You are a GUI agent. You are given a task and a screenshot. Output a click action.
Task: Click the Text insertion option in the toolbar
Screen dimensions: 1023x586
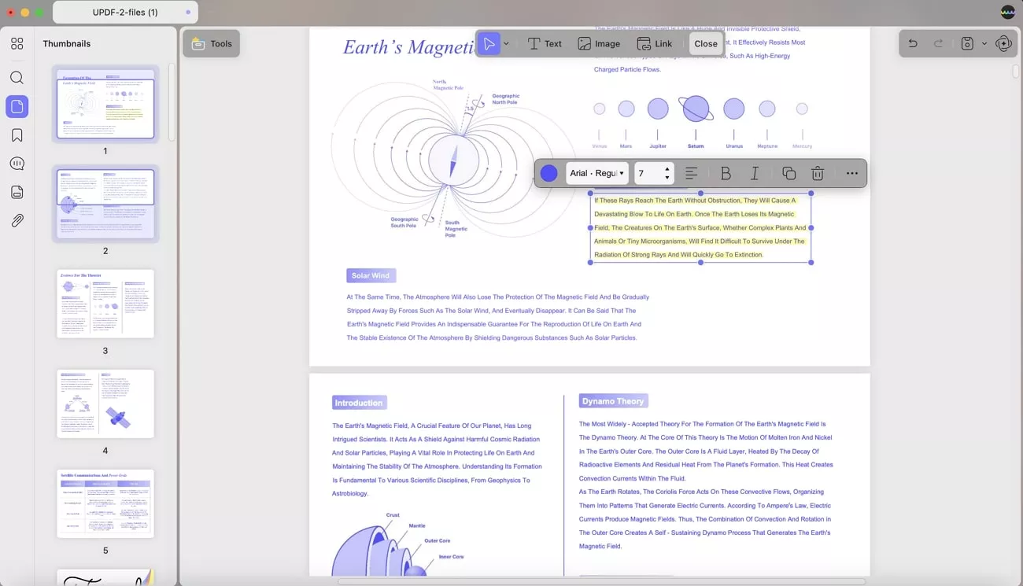click(x=544, y=43)
